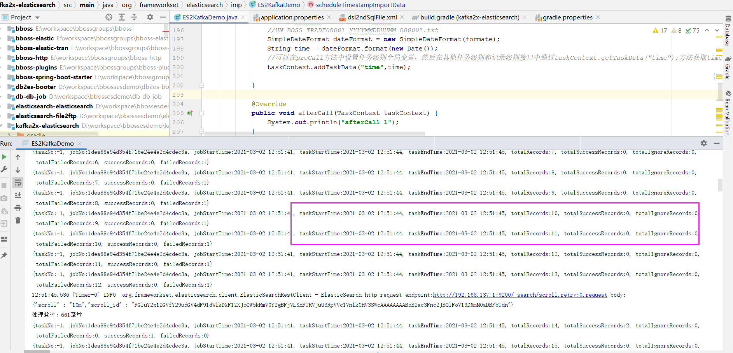The height and width of the screenshot is (353, 733).
Task: Jump up the stack trace arrow
Action: click(x=18, y=157)
